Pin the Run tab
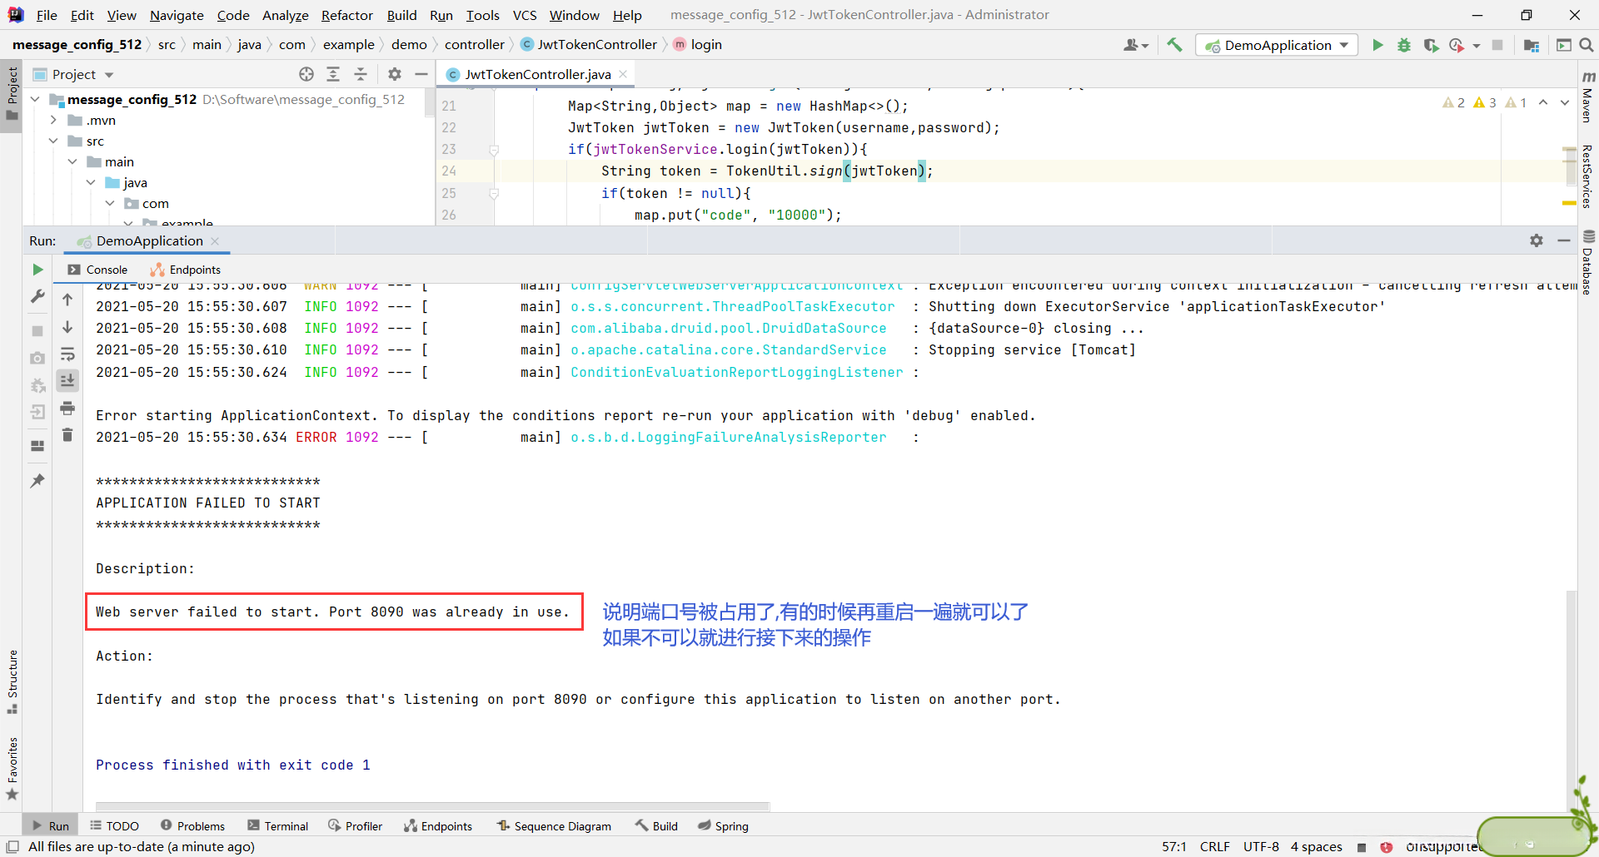Image resolution: width=1599 pixels, height=857 pixels. pyautogui.click(x=37, y=481)
